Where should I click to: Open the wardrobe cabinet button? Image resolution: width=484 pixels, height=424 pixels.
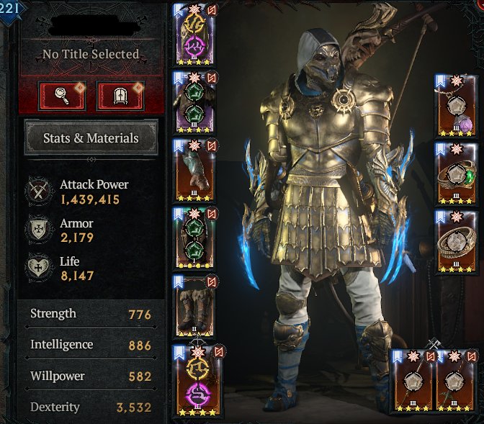click(120, 96)
